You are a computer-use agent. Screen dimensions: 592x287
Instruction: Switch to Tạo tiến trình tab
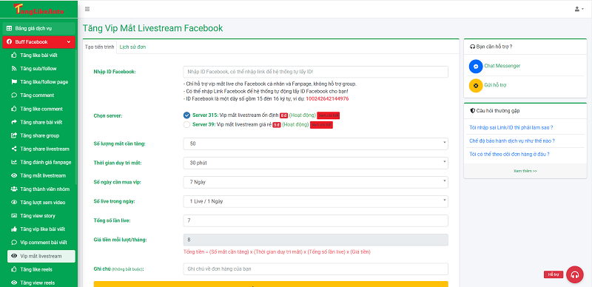click(x=100, y=47)
